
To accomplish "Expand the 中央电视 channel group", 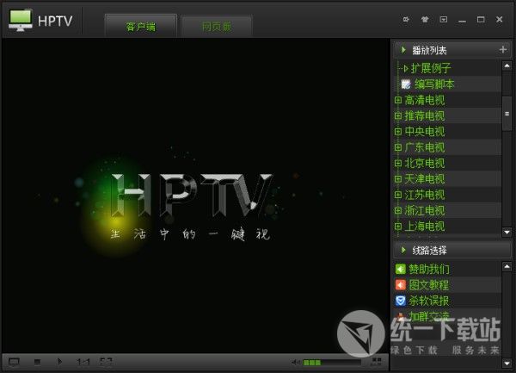I will pyautogui.click(x=398, y=132).
